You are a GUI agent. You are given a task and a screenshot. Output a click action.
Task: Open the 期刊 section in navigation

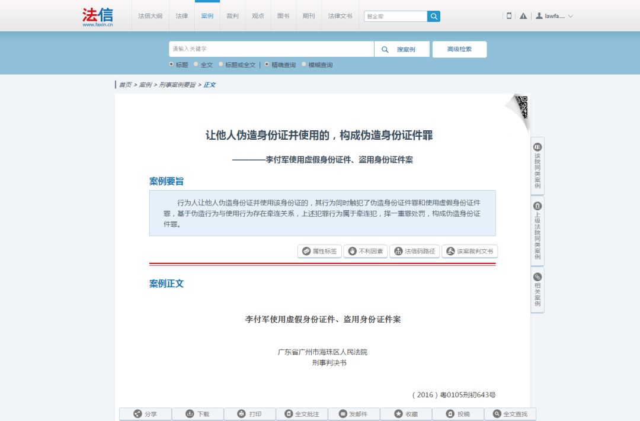pos(309,17)
